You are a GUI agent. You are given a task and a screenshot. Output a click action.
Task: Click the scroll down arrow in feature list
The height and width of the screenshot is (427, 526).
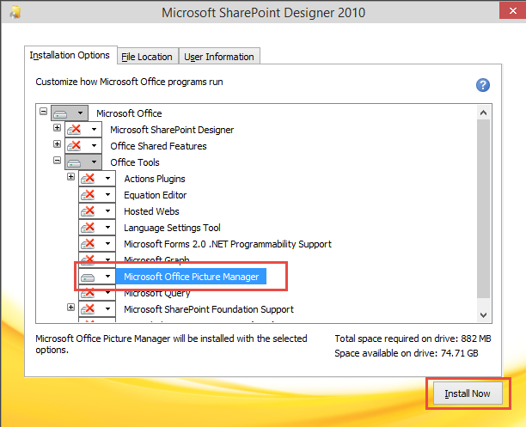(482, 315)
